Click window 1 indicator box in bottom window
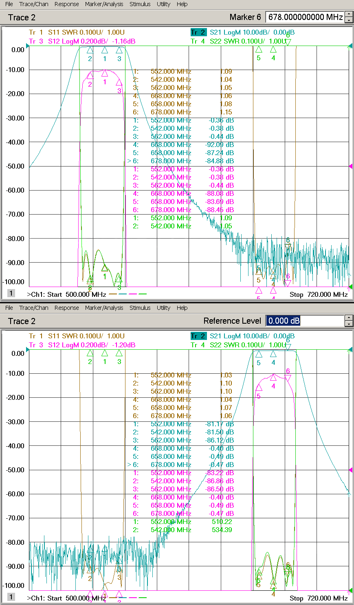 point(11,597)
